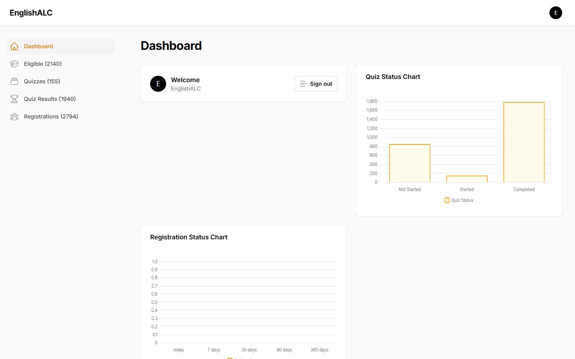Click the Eligible graduation cap icon
The image size is (575, 359).
point(14,64)
